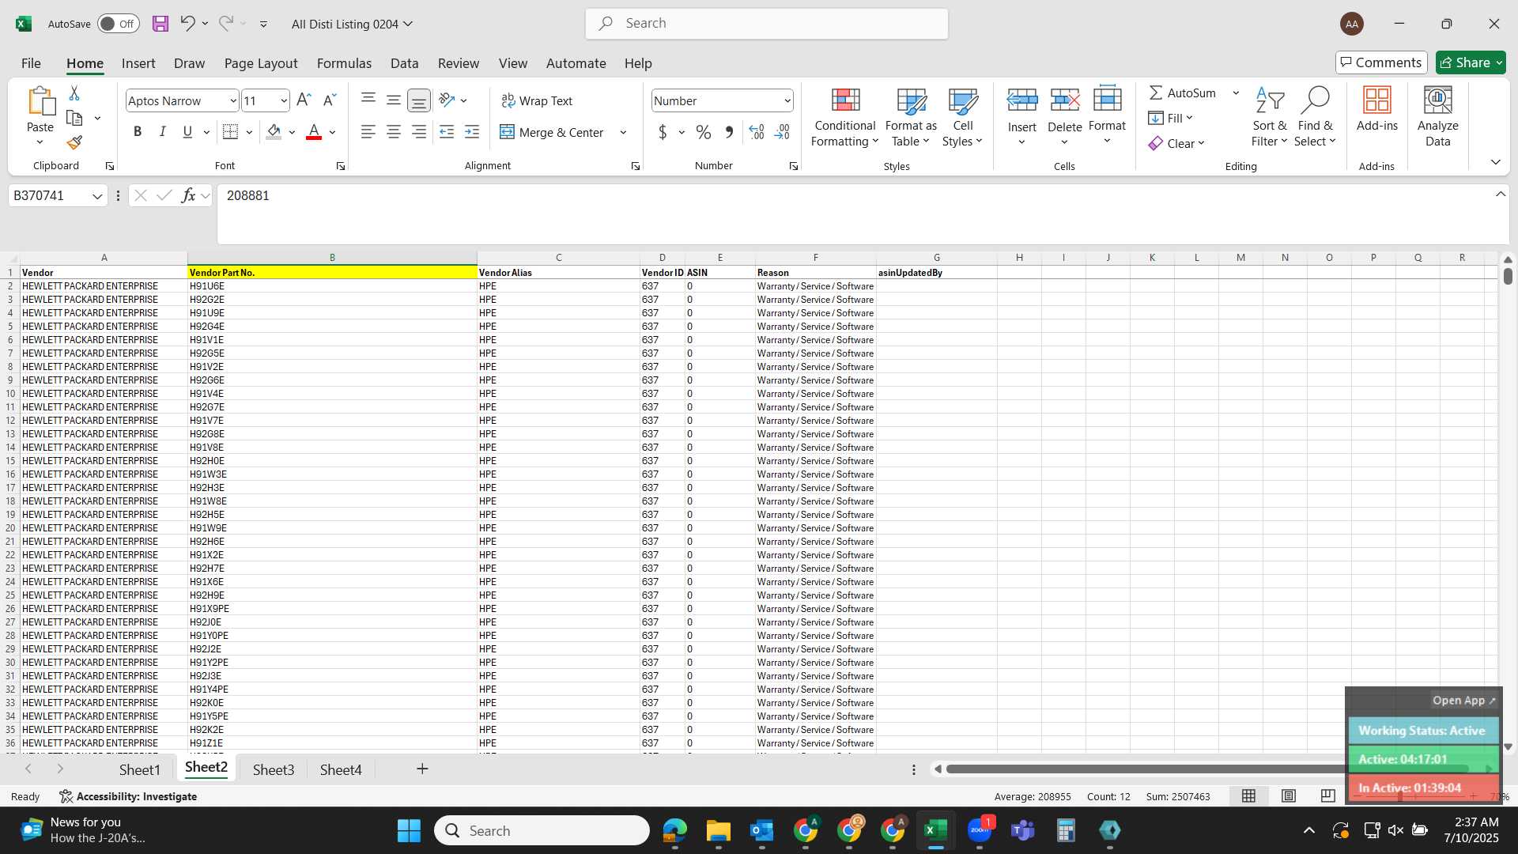Click the Copy icon in Clipboard group
Viewport: 1518px width, 854px height.
click(74, 118)
